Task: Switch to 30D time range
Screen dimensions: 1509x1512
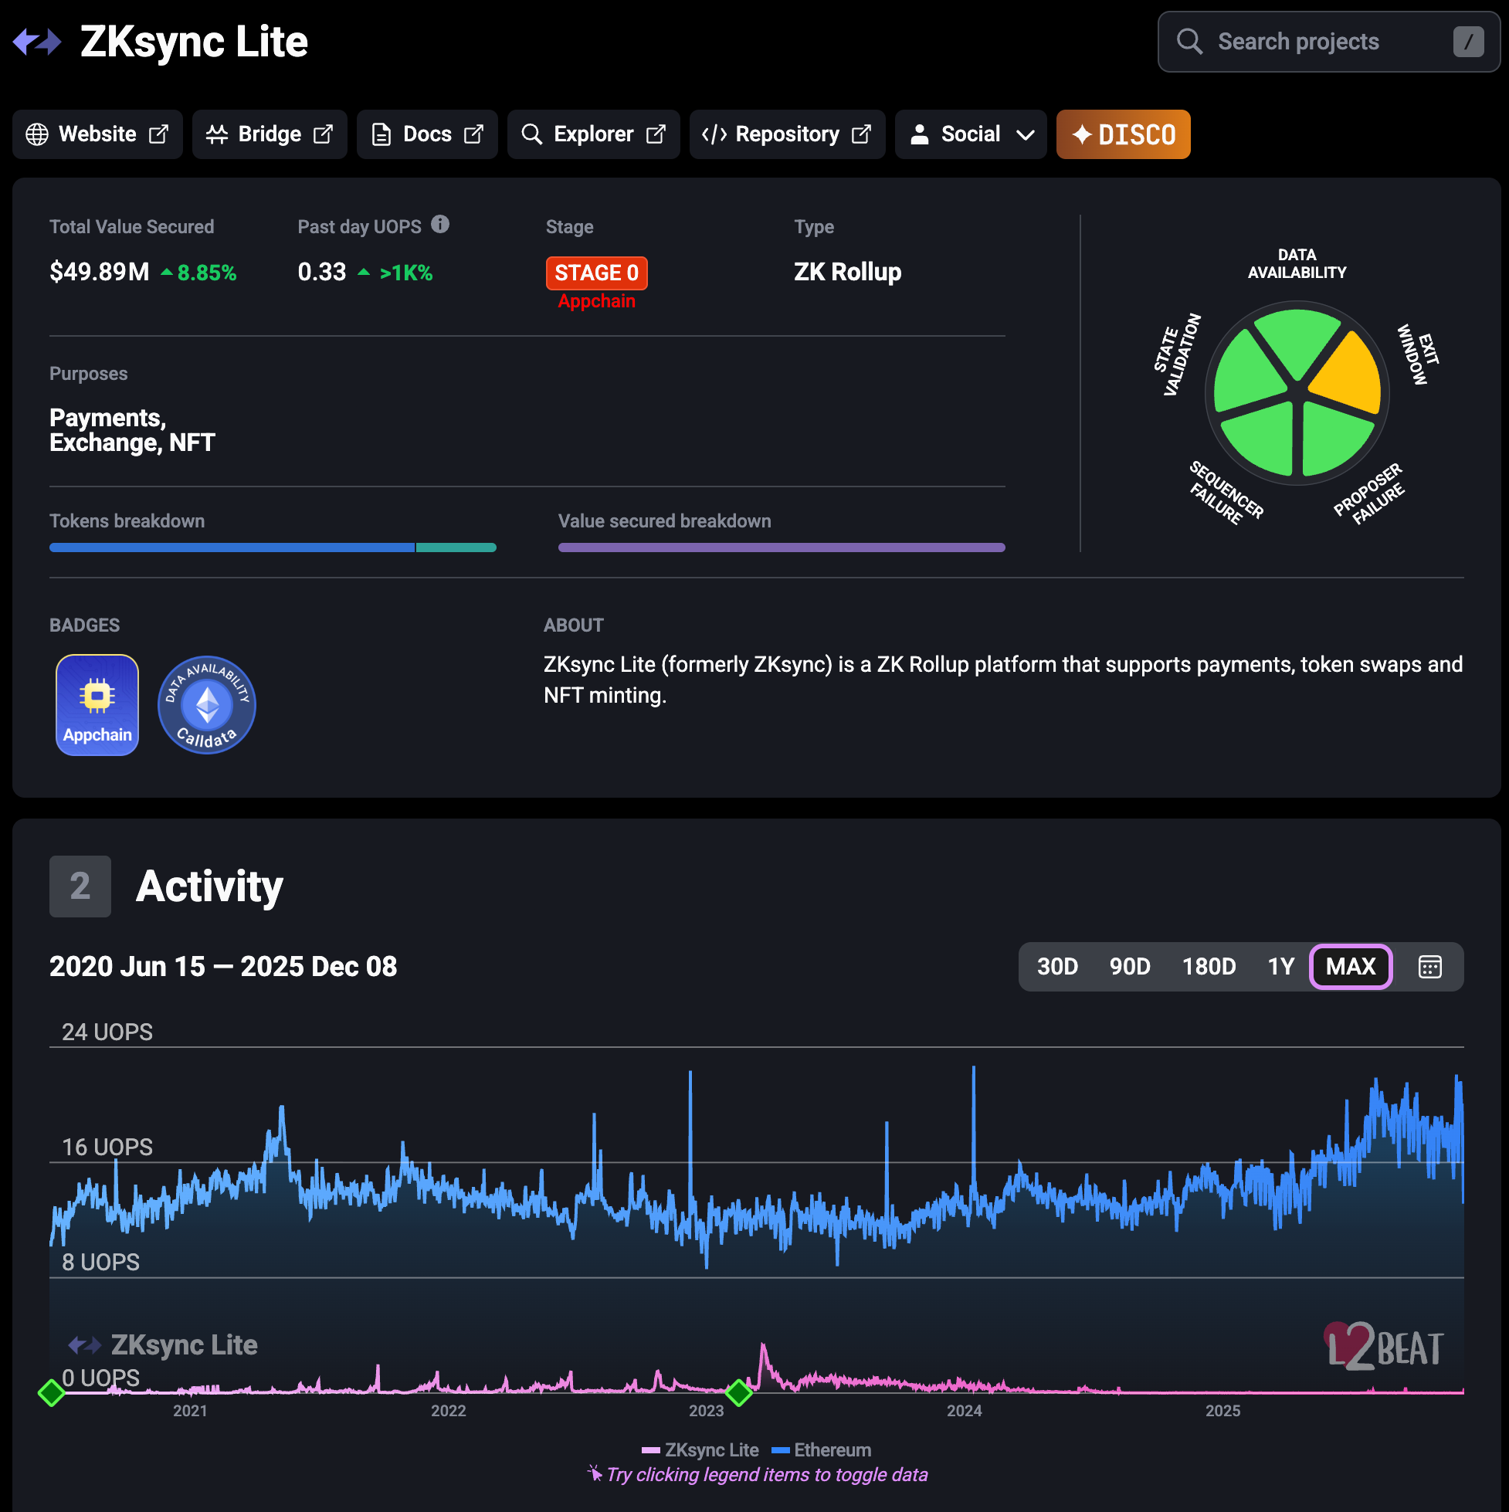Action: pyautogui.click(x=1056, y=967)
